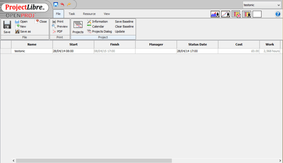This screenshot has height=163, width=283.
Task: Click the large Save floppy disk icon
Action: 7,25
